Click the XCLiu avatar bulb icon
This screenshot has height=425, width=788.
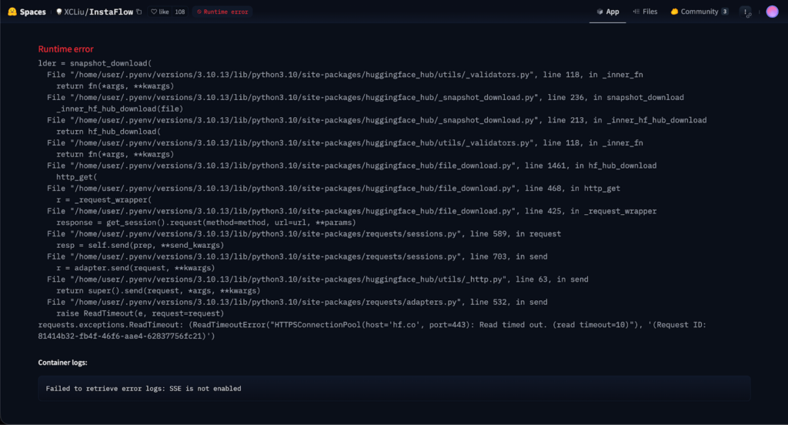point(59,12)
